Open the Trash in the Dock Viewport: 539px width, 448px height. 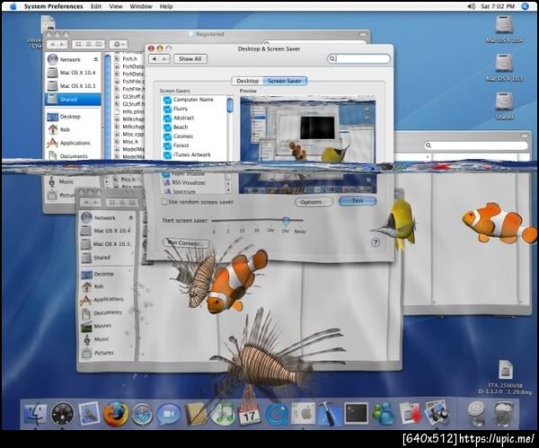504,414
